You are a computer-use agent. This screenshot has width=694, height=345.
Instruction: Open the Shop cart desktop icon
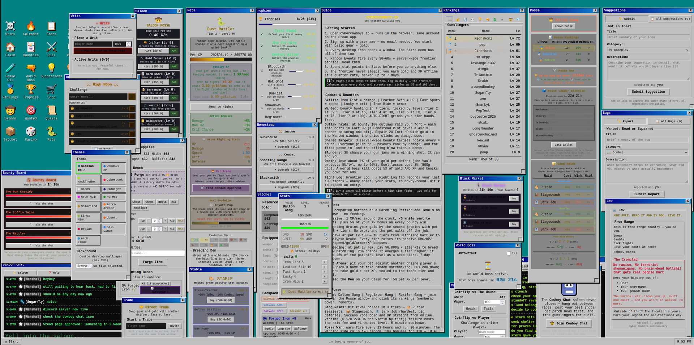(51, 91)
